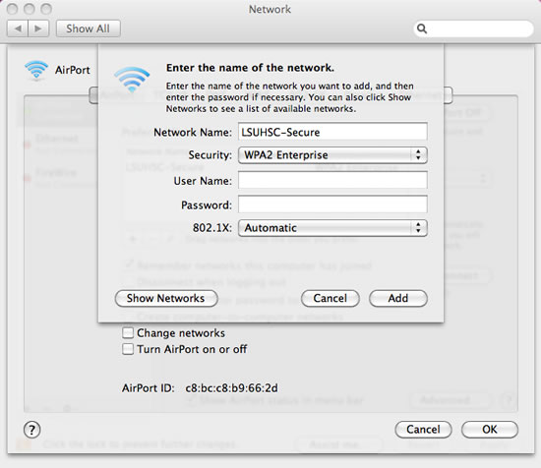Click OK at the bottom of Network window
Screen dimensions: 541x468
(490, 430)
